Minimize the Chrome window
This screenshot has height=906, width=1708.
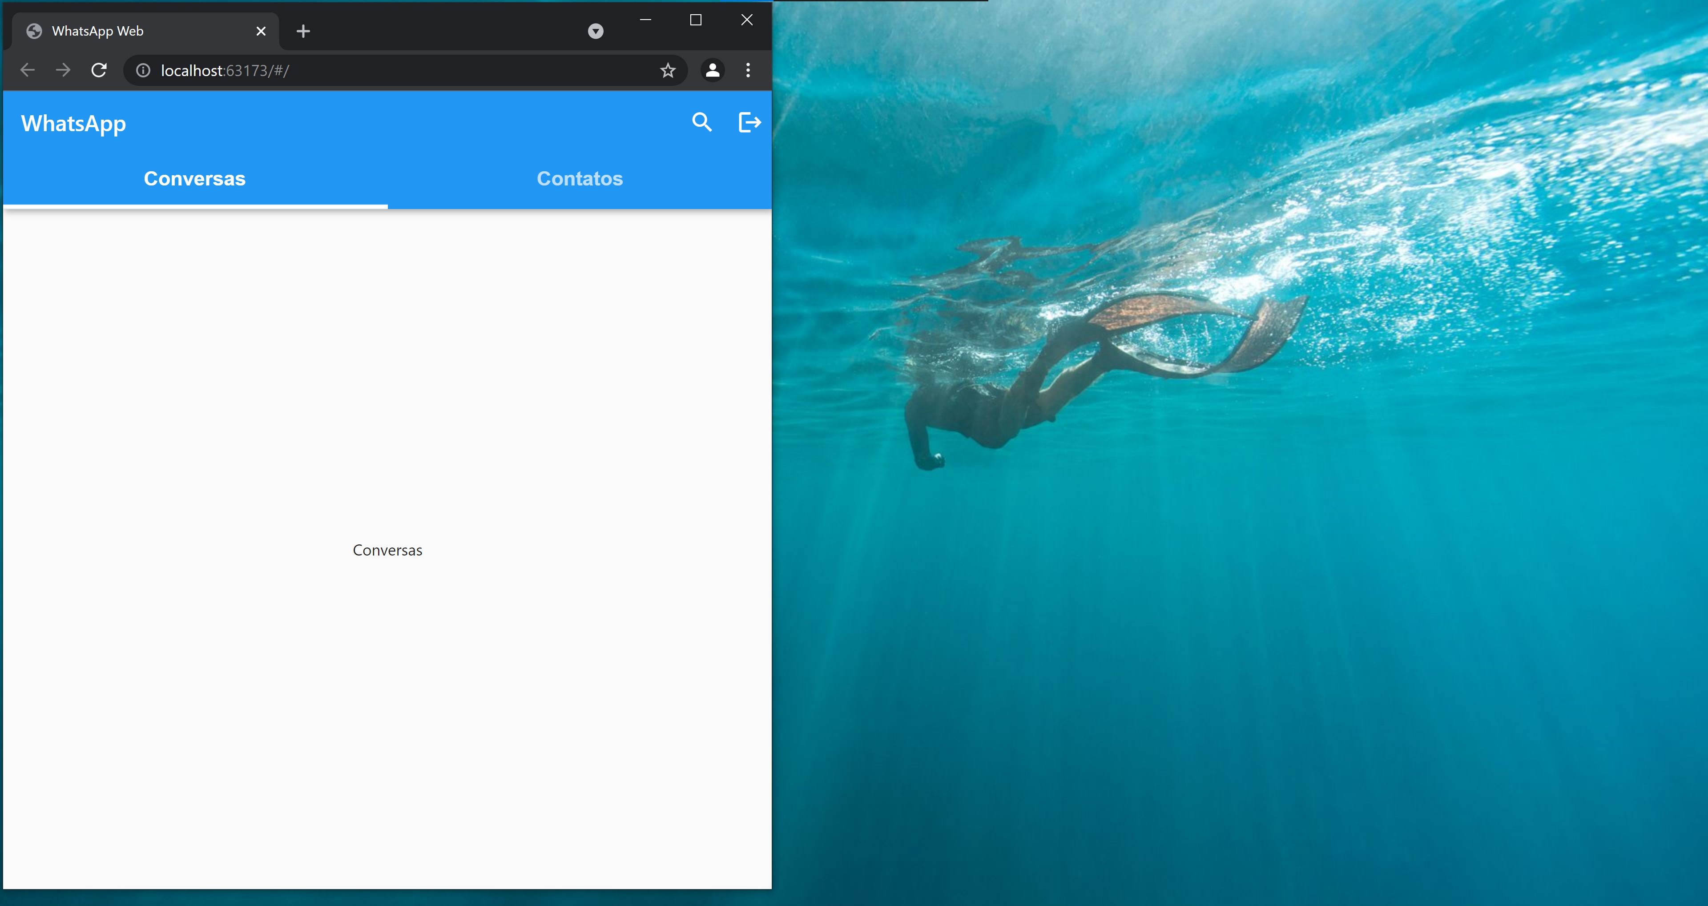645,20
